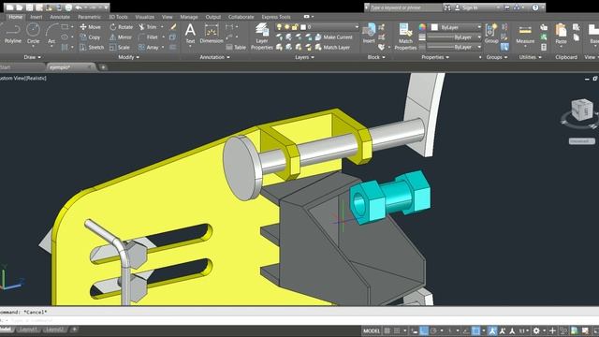Toggle object snap in status bar

coord(475,330)
